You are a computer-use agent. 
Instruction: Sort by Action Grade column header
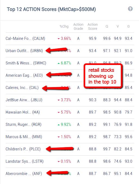click(x=78, y=26)
